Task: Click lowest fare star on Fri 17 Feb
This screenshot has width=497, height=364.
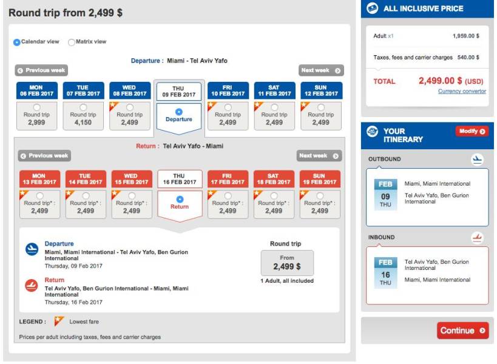Action: 211,194
